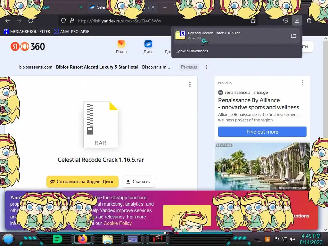Reload the current page

31,21
